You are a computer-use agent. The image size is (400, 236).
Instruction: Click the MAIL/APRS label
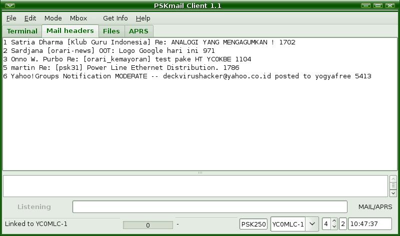[375, 207]
